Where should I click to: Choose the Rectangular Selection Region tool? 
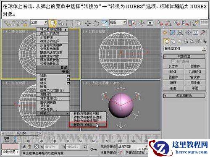pyautogui.click(x=69, y=24)
